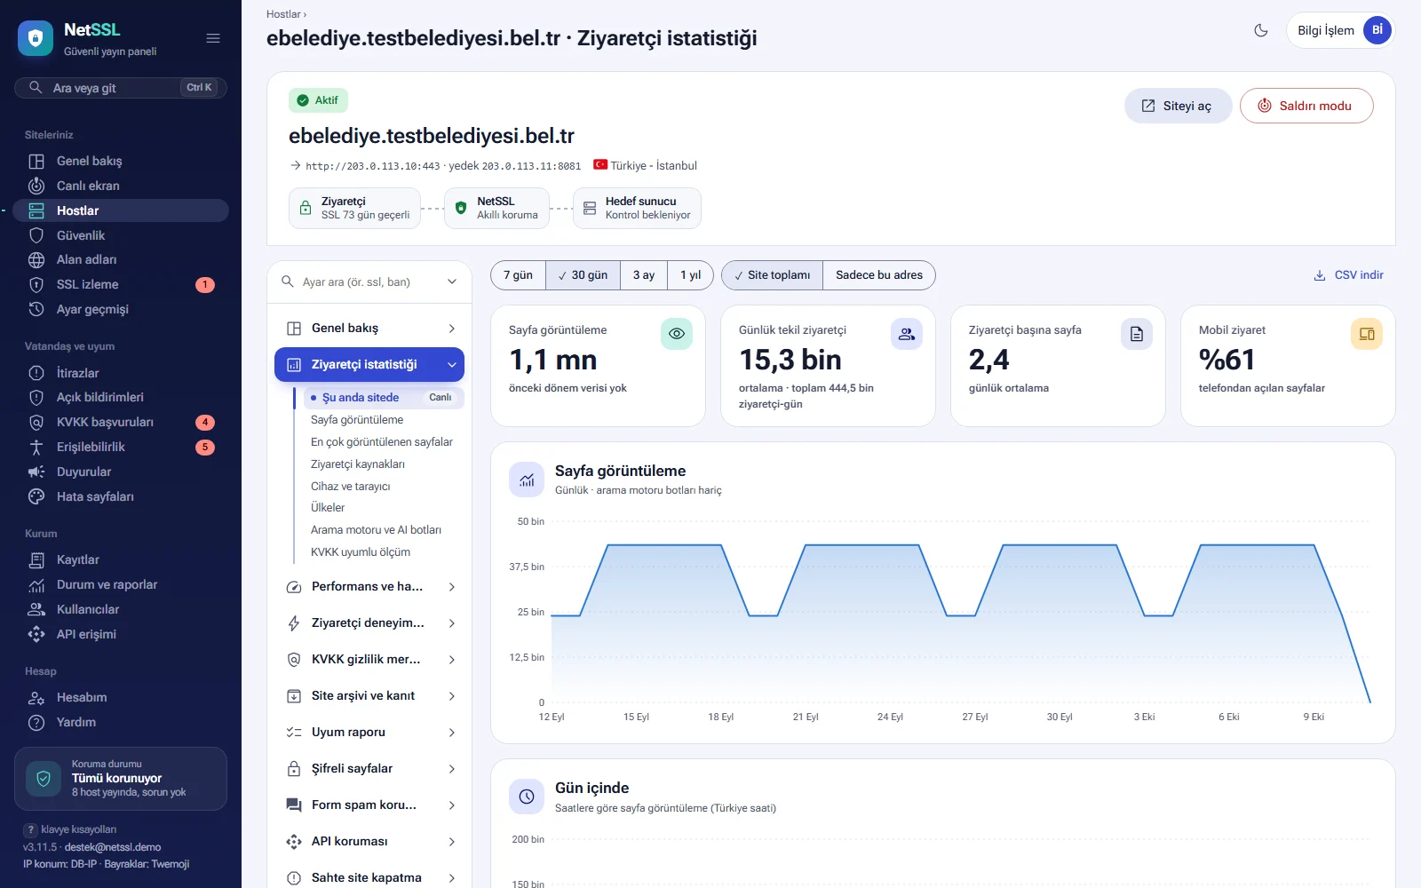Expand the Genel bakış settings section
1421x888 pixels.
click(x=369, y=329)
